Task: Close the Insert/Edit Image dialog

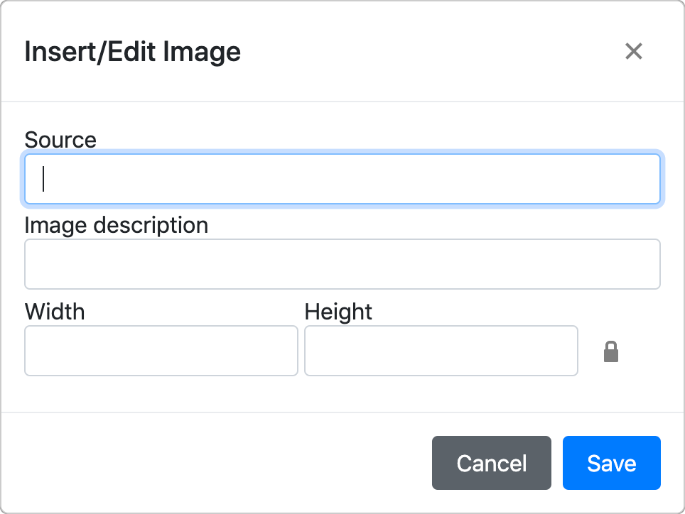Action: click(633, 51)
